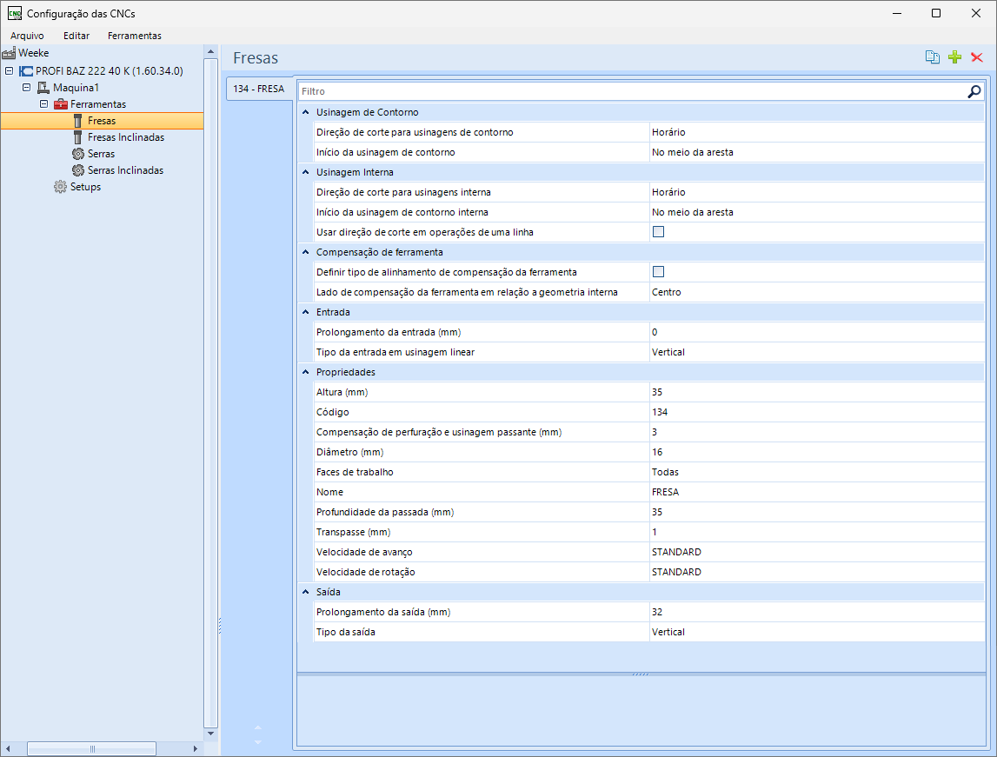The width and height of the screenshot is (997, 757).
Task: Edit the Diâmetro (mm) value 16
Action: [x=817, y=453]
